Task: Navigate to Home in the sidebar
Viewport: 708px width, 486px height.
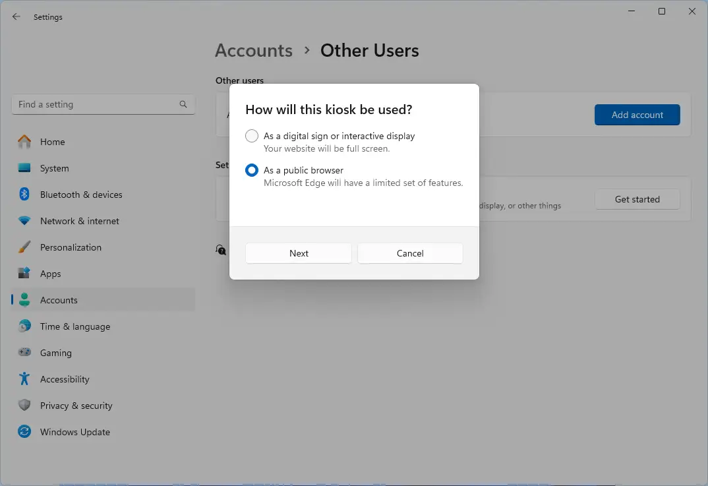Action: [x=103, y=142]
